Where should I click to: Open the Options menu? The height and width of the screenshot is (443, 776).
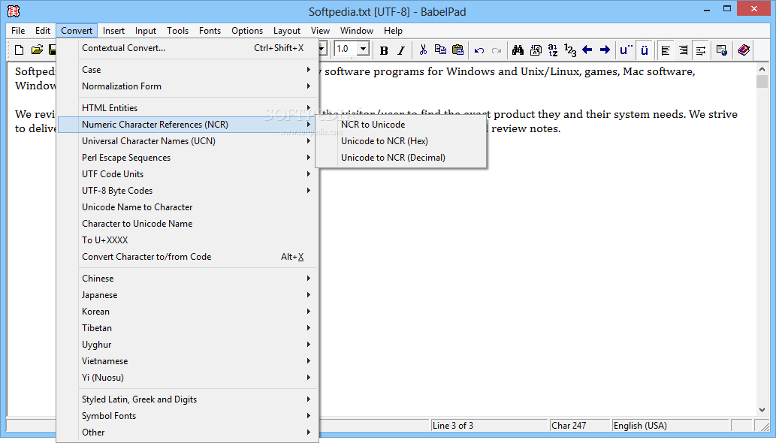pyautogui.click(x=247, y=31)
